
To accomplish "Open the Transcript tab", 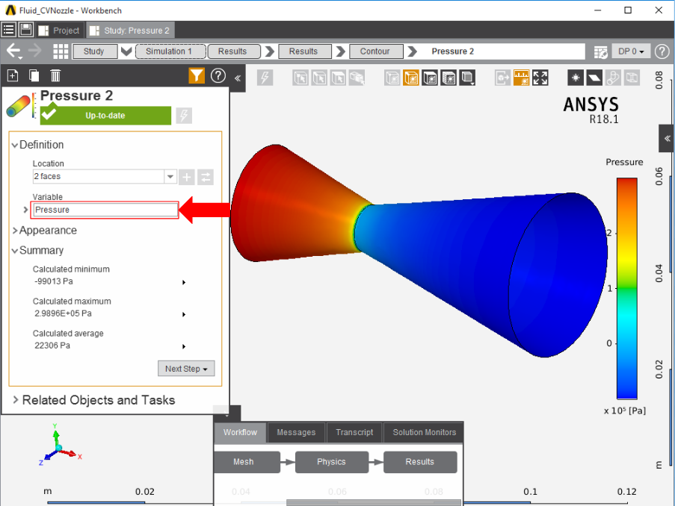I will (x=354, y=432).
